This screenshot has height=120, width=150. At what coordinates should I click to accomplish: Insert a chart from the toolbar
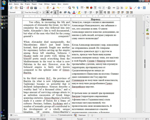coord(91,8)
